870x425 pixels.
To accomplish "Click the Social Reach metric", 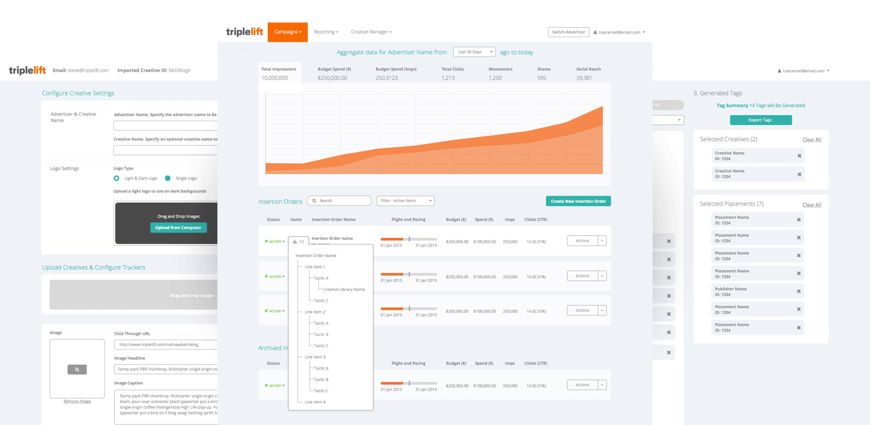I will (588, 73).
